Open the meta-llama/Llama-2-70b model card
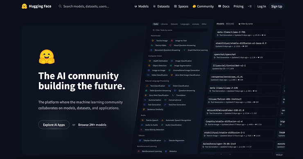This screenshot has width=303, height=159. click(x=250, y=34)
